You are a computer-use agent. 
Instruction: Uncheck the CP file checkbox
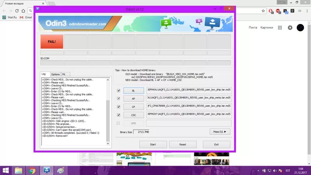[119, 107]
